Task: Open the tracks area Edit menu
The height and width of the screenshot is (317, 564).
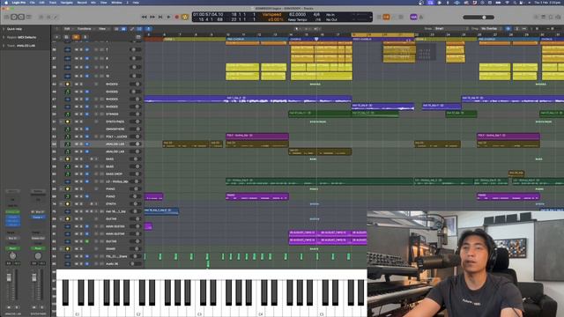Action: point(68,29)
